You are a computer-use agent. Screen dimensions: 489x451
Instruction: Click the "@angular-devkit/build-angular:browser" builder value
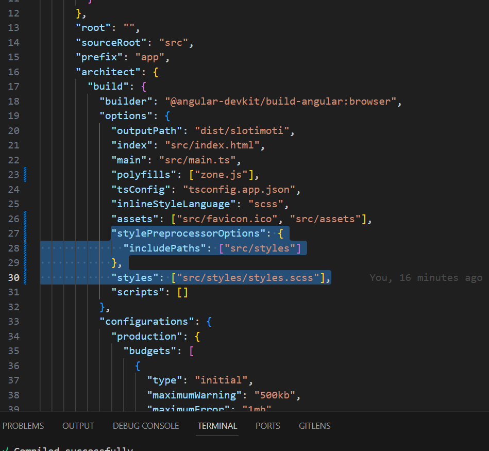pos(280,102)
